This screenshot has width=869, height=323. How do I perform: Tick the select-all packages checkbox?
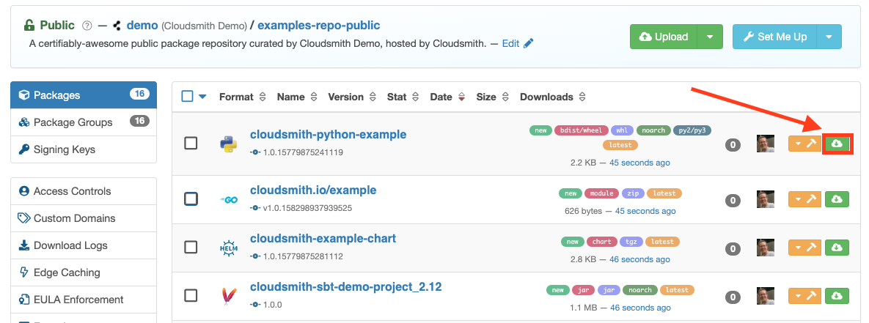pos(187,96)
